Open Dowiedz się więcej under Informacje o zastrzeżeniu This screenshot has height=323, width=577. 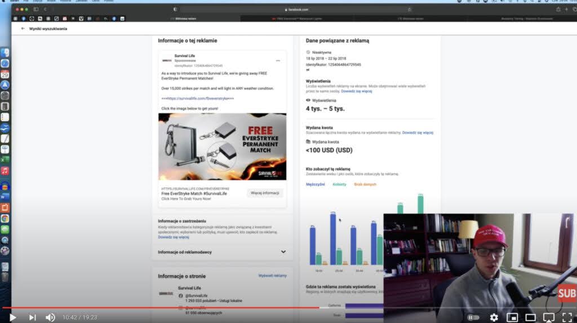(x=174, y=237)
